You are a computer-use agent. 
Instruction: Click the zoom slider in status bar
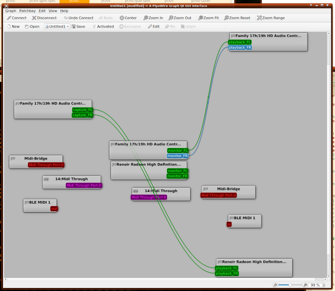click(x=290, y=285)
